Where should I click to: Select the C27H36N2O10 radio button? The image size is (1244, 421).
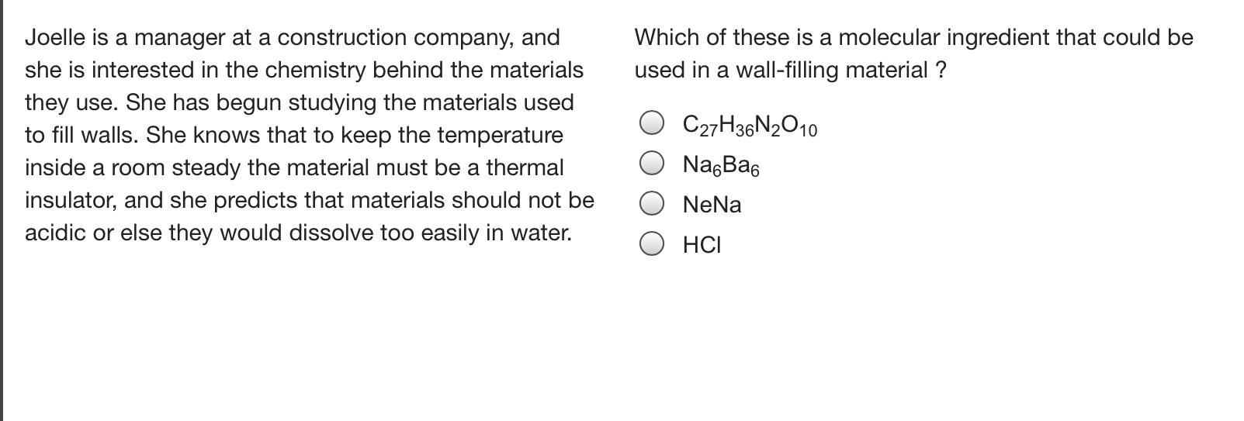(x=652, y=123)
